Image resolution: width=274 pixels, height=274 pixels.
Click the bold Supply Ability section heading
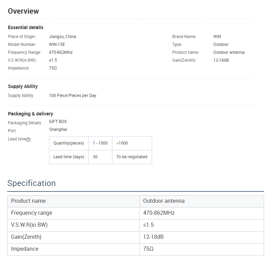tap(23, 86)
